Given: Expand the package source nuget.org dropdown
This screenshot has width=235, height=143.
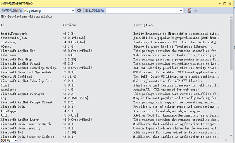Looking at the screenshot, I should coord(73,11).
